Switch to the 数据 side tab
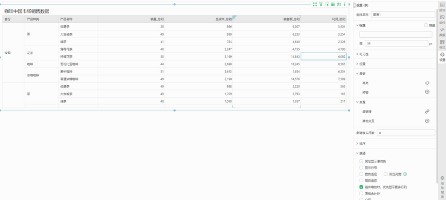The height and width of the screenshot is (200, 446). click(x=442, y=32)
